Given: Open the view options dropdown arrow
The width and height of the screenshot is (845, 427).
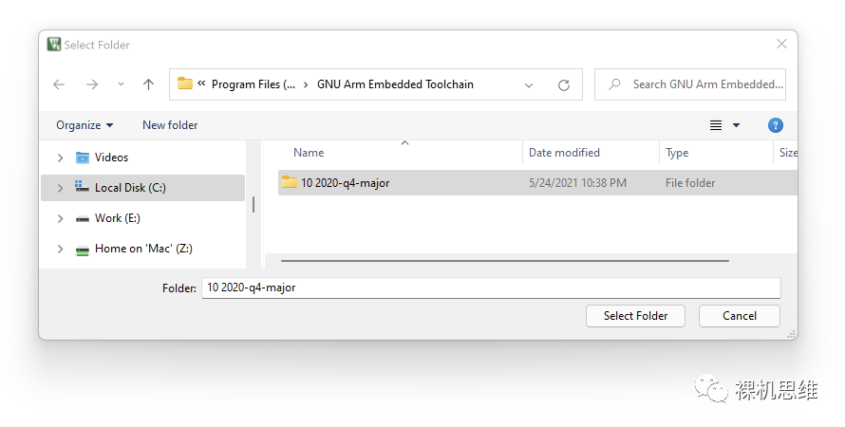Looking at the screenshot, I should pos(736,125).
